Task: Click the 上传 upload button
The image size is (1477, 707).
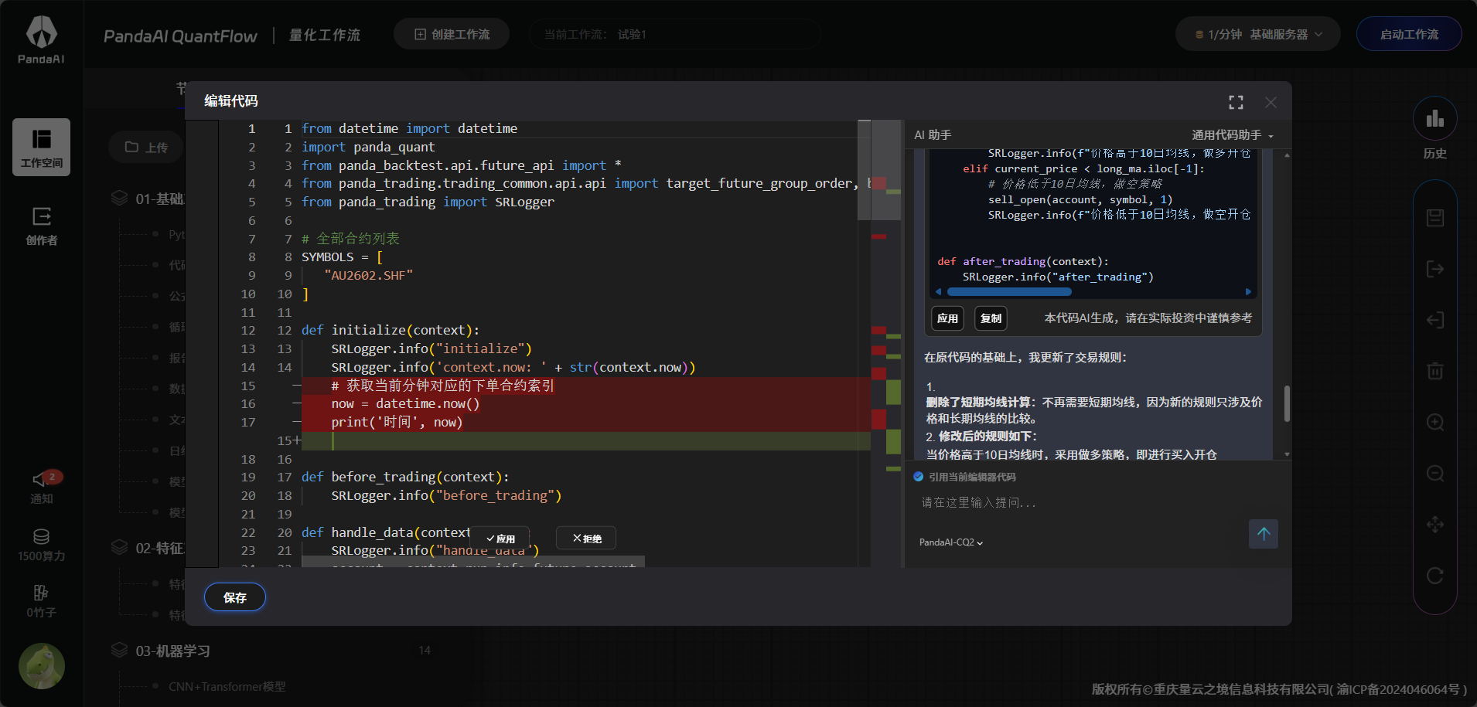Action: pyautogui.click(x=146, y=147)
